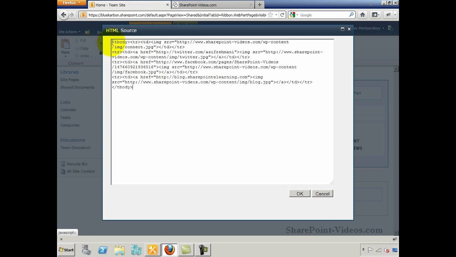Open the Google search engine selector icon

(292, 15)
